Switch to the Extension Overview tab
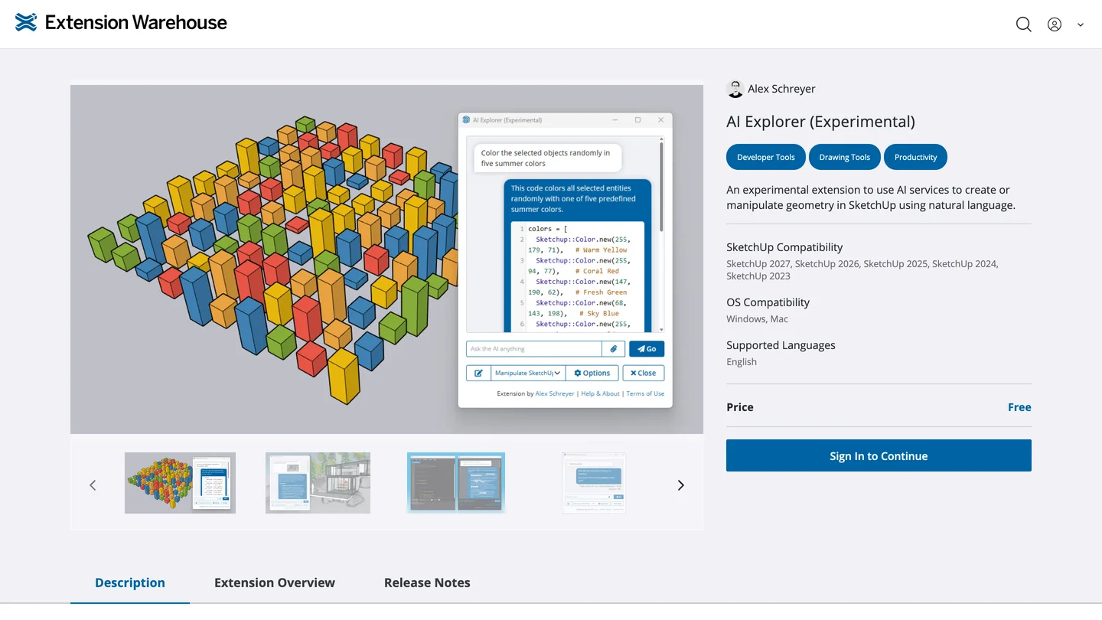The image size is (1102, 620). (275, 582)
